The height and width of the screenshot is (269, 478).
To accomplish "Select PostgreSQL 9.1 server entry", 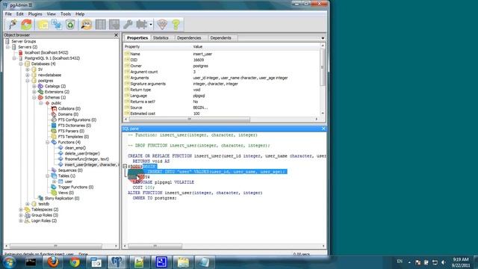I will (52, 58).
